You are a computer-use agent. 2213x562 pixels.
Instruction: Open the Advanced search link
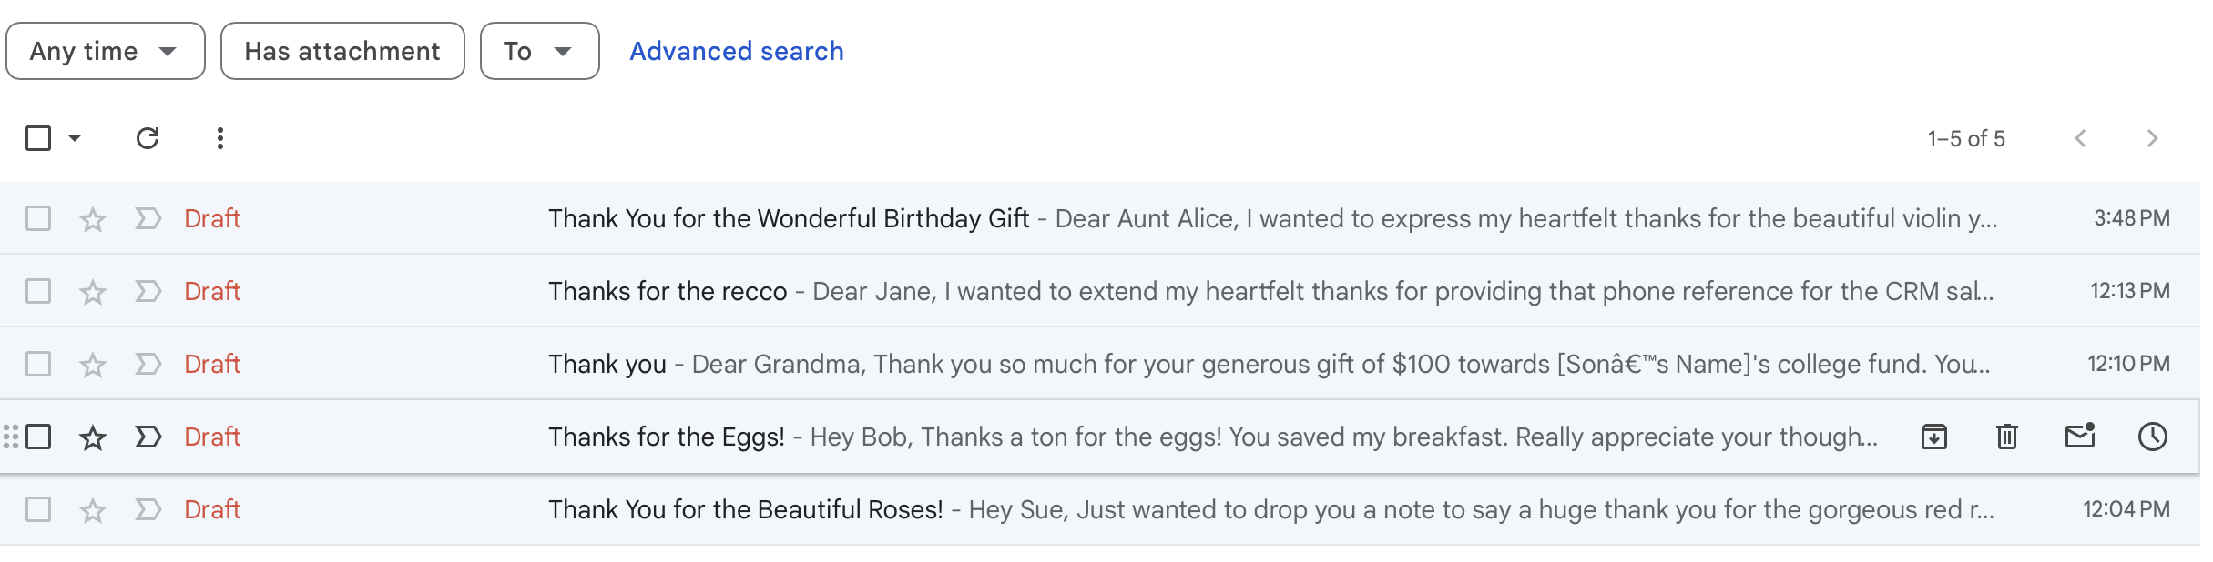pyautogui.click(x=737, y=51)
